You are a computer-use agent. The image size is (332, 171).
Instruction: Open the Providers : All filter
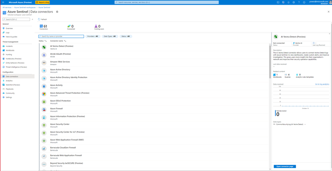point(93,37)
